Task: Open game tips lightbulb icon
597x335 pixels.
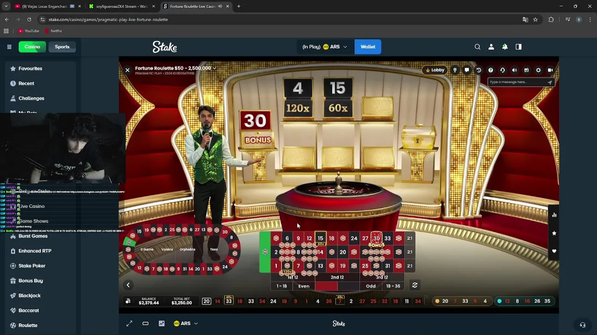Action: [x=455, y=70]
